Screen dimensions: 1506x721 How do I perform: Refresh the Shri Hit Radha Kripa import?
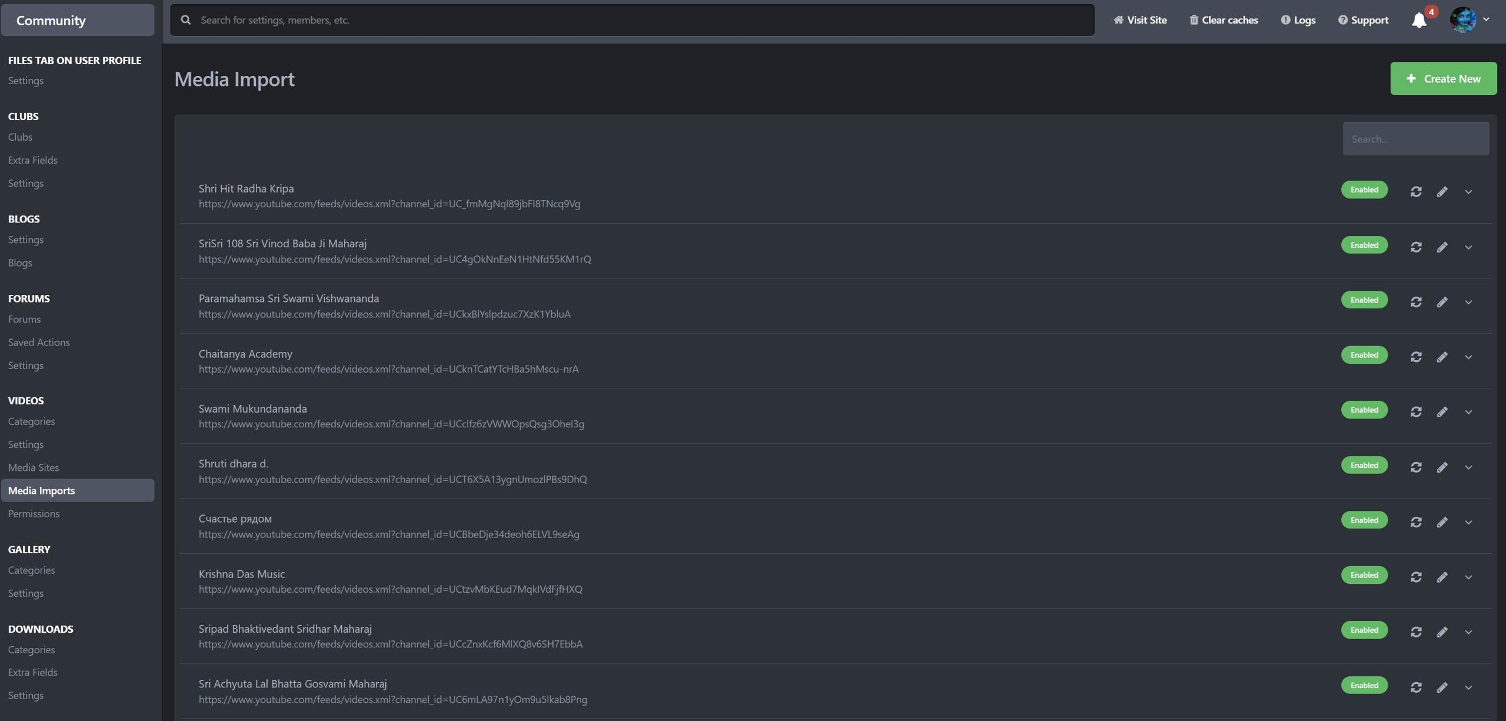click(x=1415, y=192)
